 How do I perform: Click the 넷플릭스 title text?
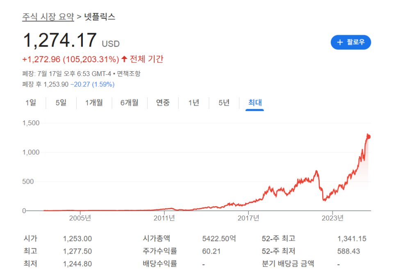(x=100, y=17)
